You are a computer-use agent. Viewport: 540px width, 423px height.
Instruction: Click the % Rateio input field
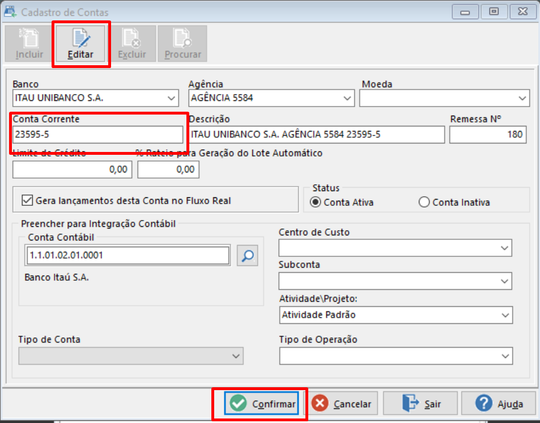coord(168,170)
